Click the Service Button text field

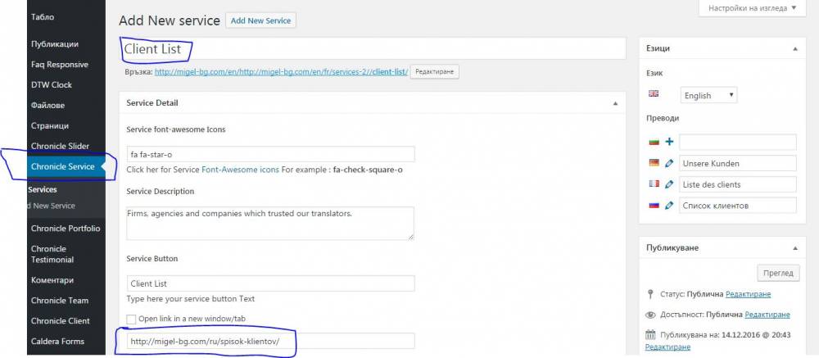[270, 283]
